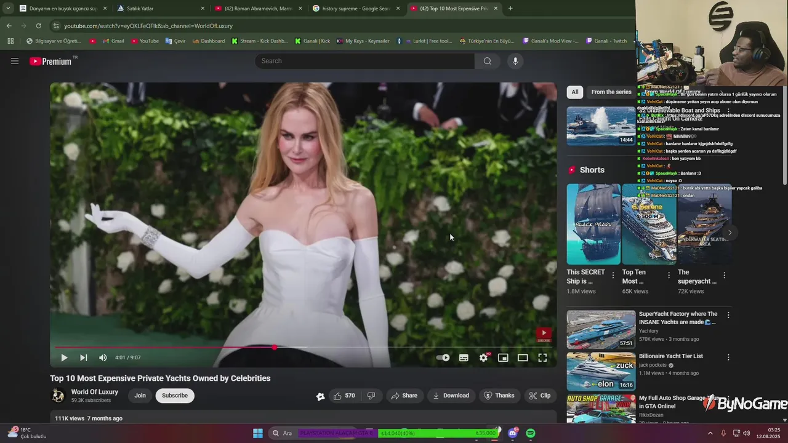Open tab search dropdown arrow
This screenshot has height=443, width=788.
click(x=8, y=9)
